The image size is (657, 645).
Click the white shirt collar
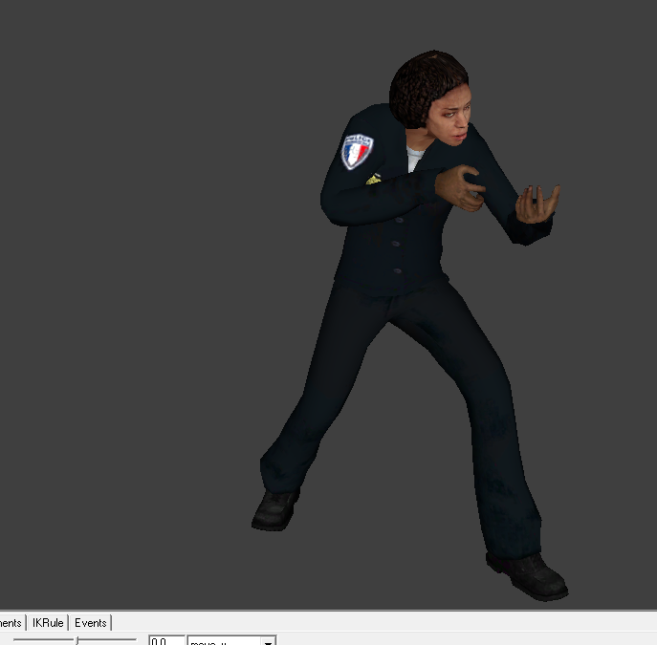pos(415,156)
